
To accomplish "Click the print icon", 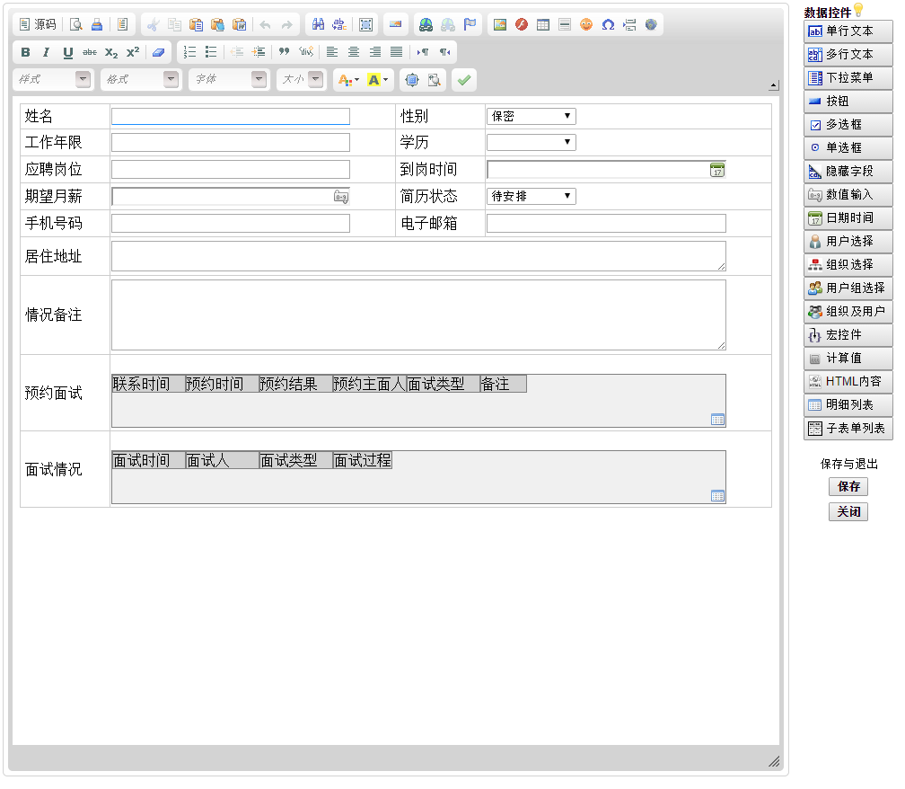I will click(97, 25).
